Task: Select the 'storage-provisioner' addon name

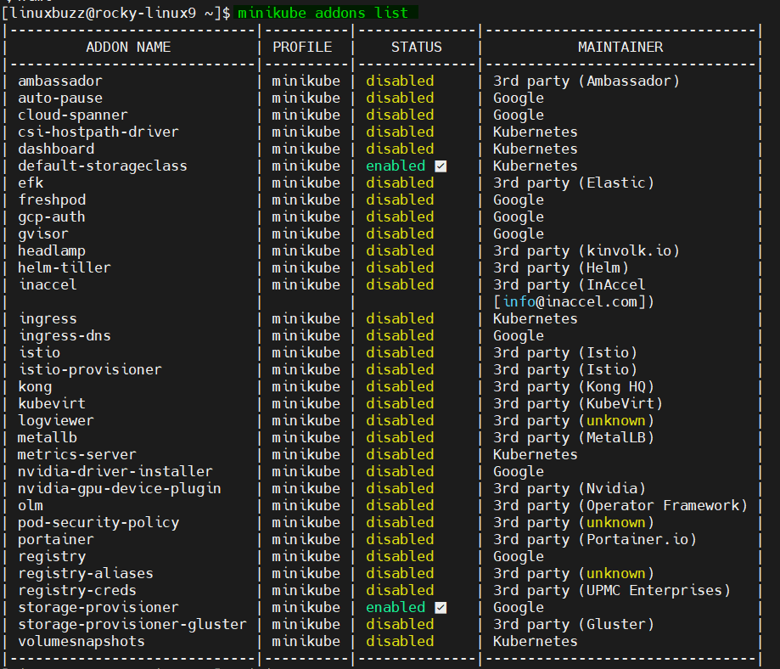Action: pos(98,607)
